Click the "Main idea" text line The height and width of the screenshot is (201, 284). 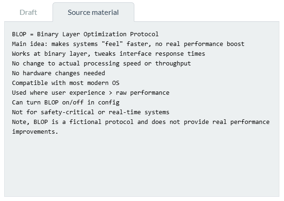128,44
